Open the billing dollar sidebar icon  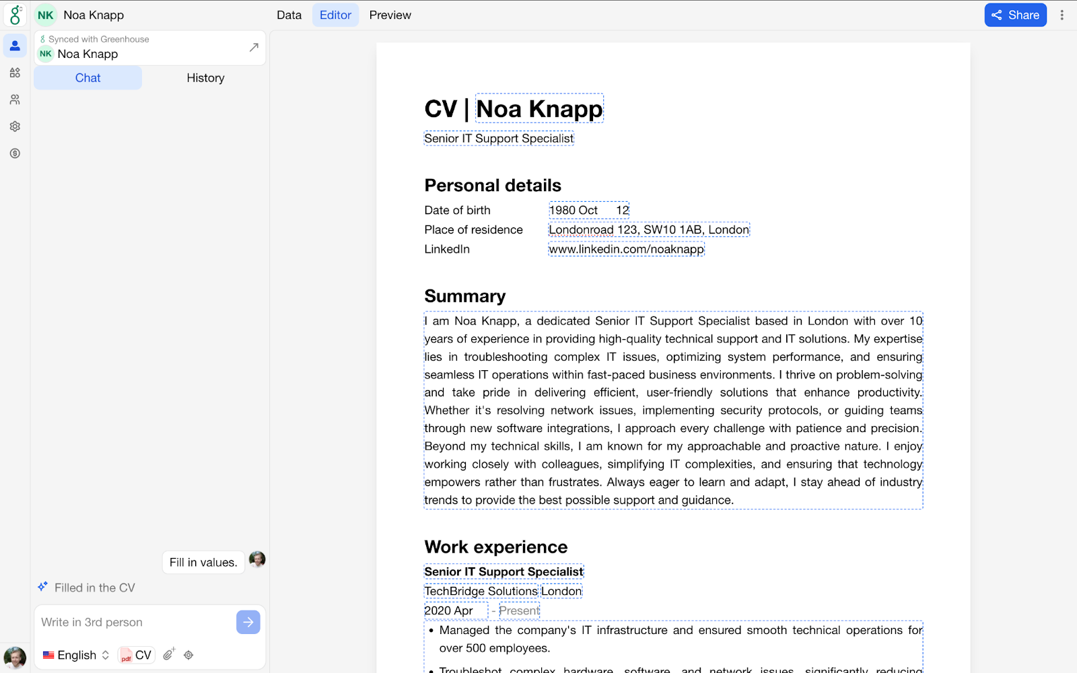[x=15, y=153]
